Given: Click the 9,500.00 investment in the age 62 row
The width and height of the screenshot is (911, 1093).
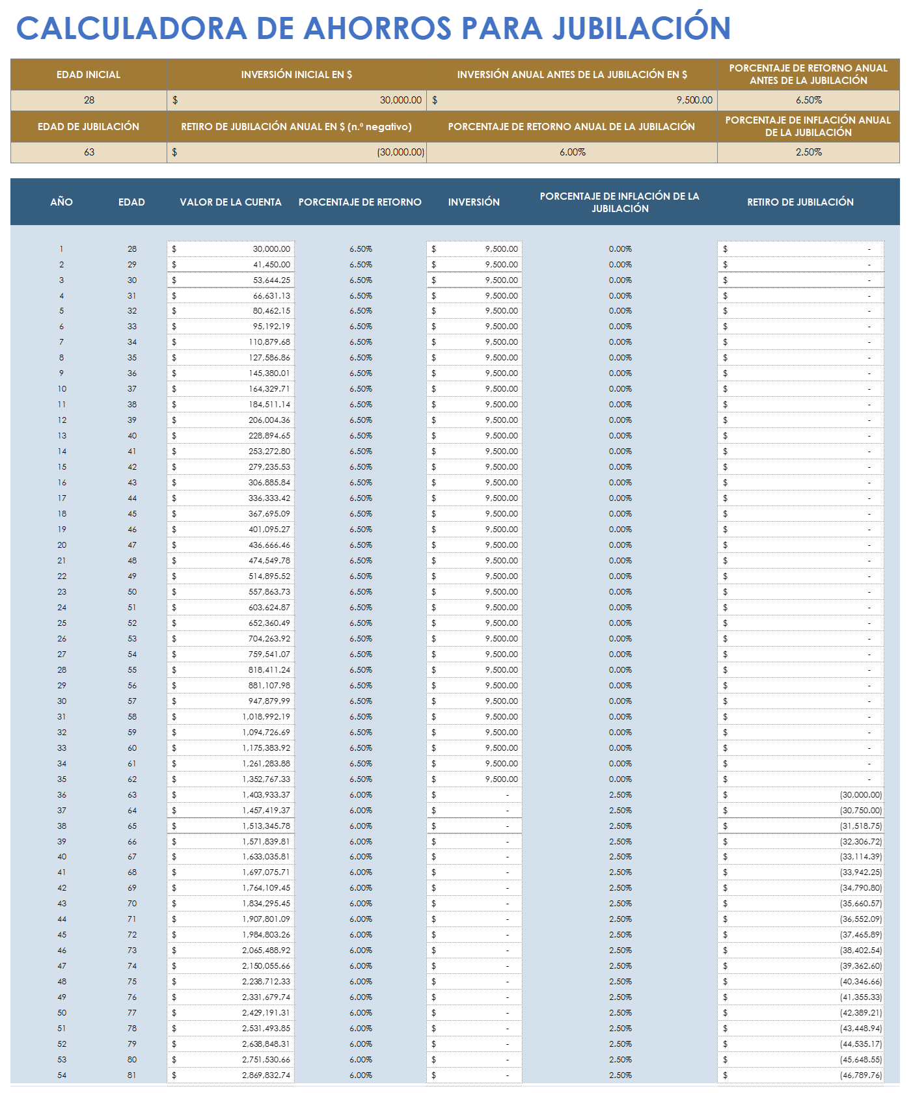Looking at the screenshot, I should (474, 779).
